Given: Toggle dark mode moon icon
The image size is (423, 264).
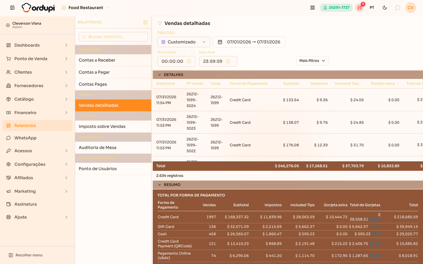Looking at the screenshot, I should [x=385, y=8].
